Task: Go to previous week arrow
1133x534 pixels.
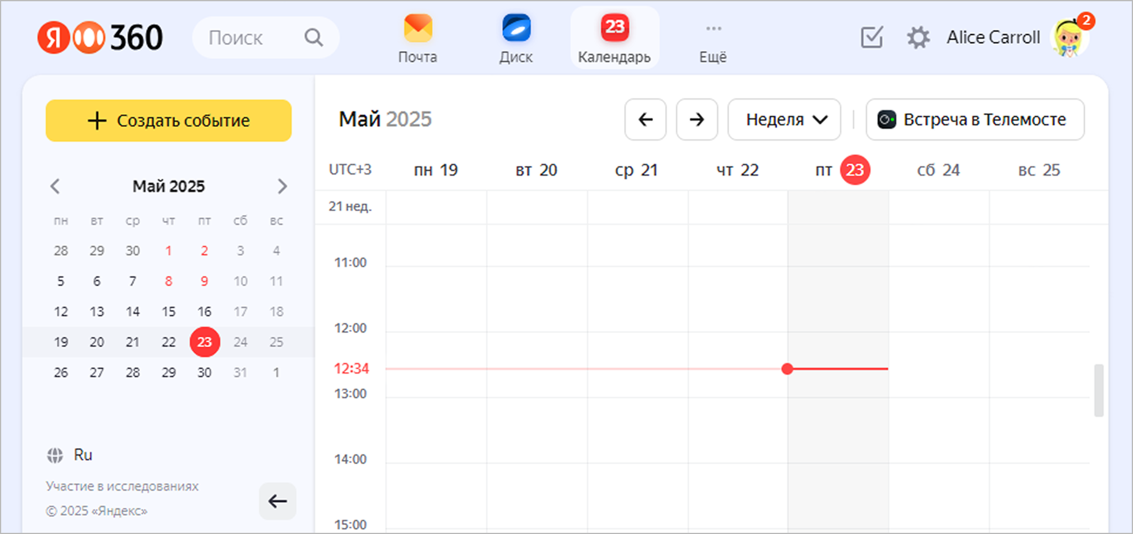Action: [645, 119]
